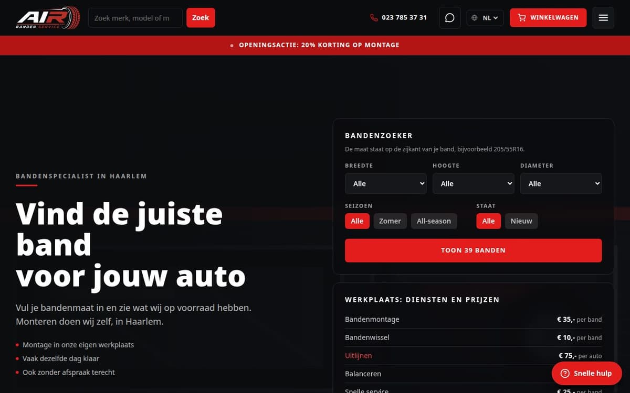Screen dimensions: 630x393
Task: Click the AIR Banden Service logo
Action: point(48,17)
